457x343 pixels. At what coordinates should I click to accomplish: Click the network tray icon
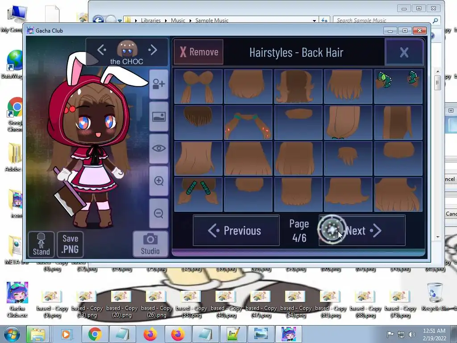coord(401,335)
